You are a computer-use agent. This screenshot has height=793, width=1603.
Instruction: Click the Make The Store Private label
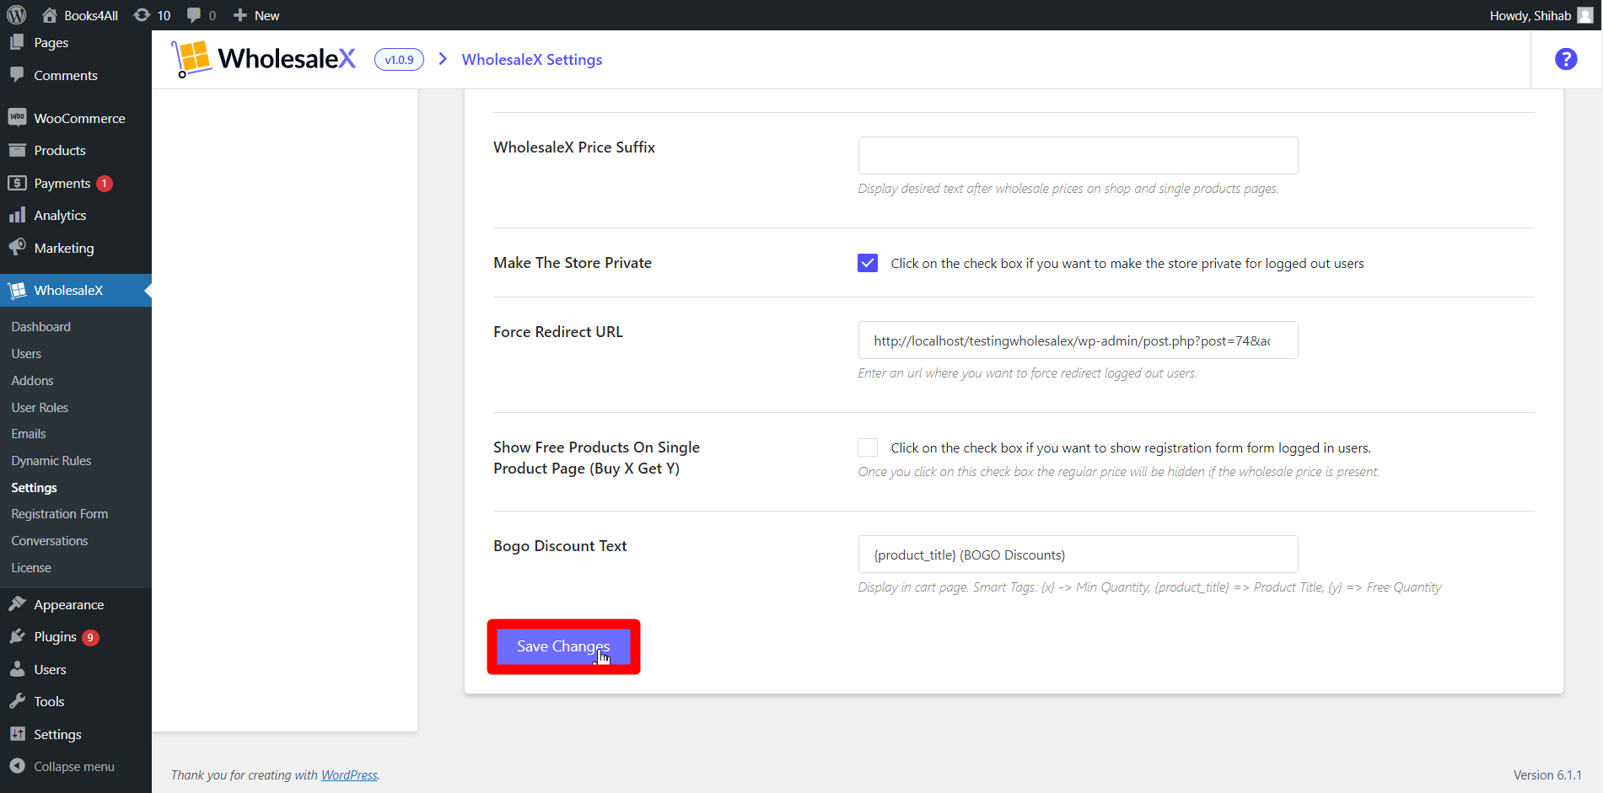[573, 263]
